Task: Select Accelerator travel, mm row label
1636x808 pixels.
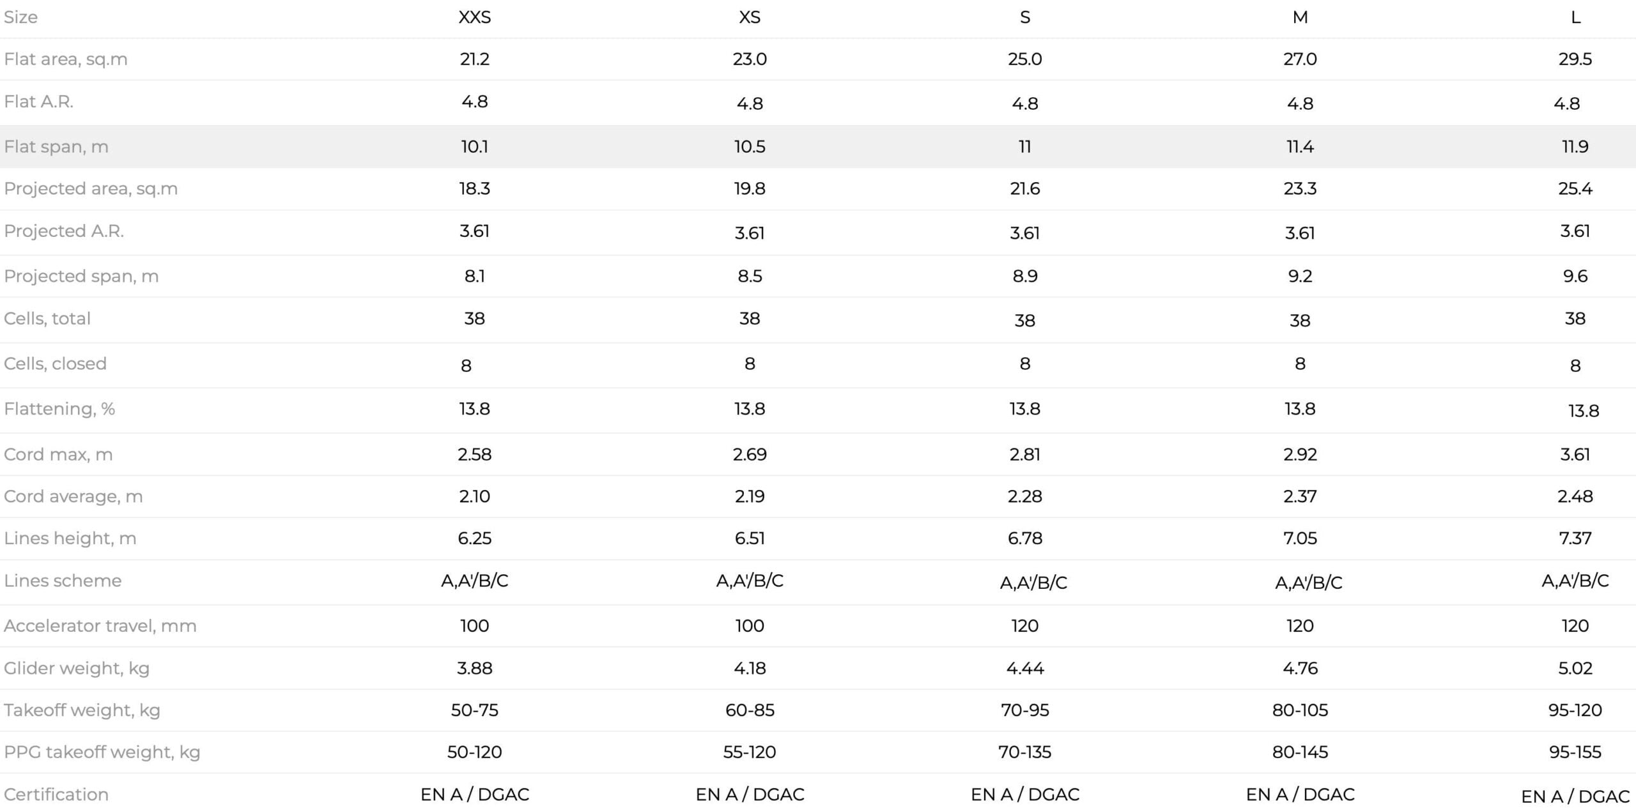Action: pos(100,626)
